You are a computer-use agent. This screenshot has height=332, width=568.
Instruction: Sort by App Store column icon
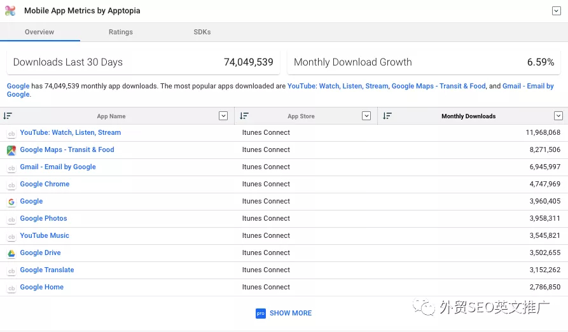pos(244,116)
